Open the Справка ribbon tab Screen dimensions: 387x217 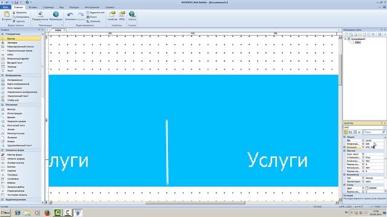(x=109, y=7)
